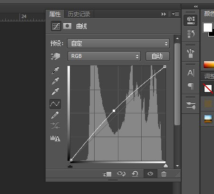Reset curves to adjustment defaults
The width and height of the screenshot is (214, 194).
point(135,174)
